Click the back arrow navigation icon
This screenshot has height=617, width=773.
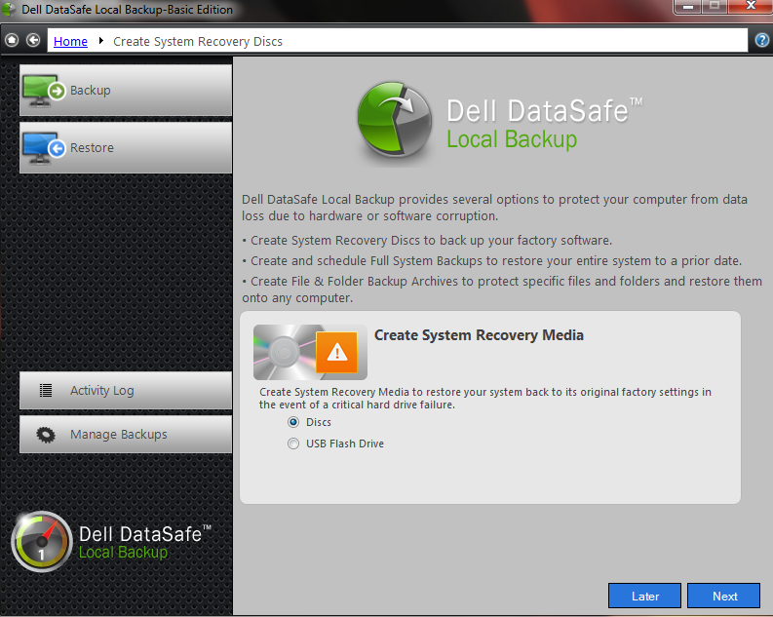[x=33, y=40]
